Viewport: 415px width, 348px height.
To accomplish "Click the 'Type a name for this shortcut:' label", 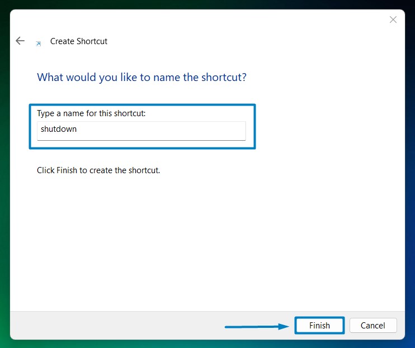I will coord(91,113).
